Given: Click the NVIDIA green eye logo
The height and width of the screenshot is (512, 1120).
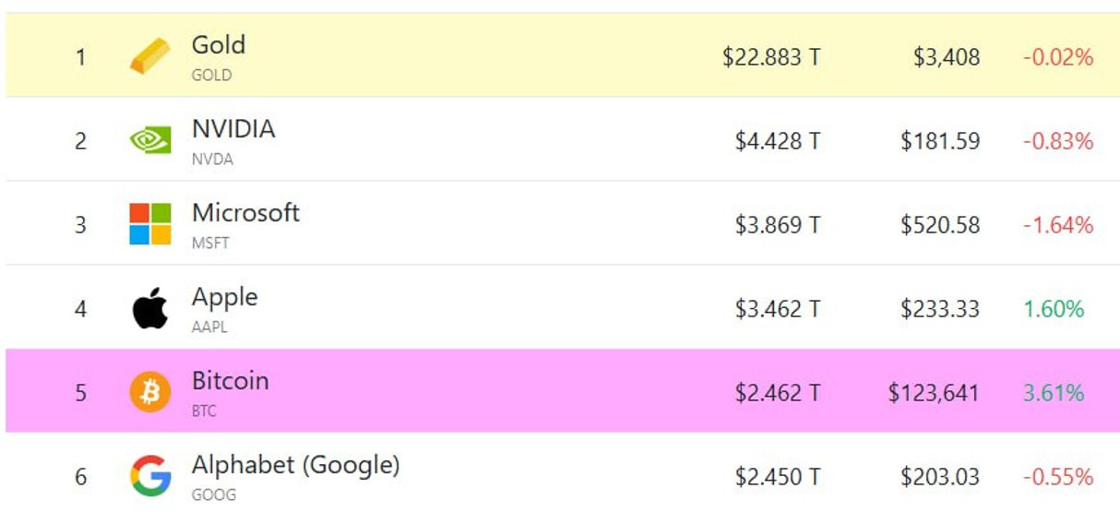Looking at the screenshot, I should click(149, 140).
